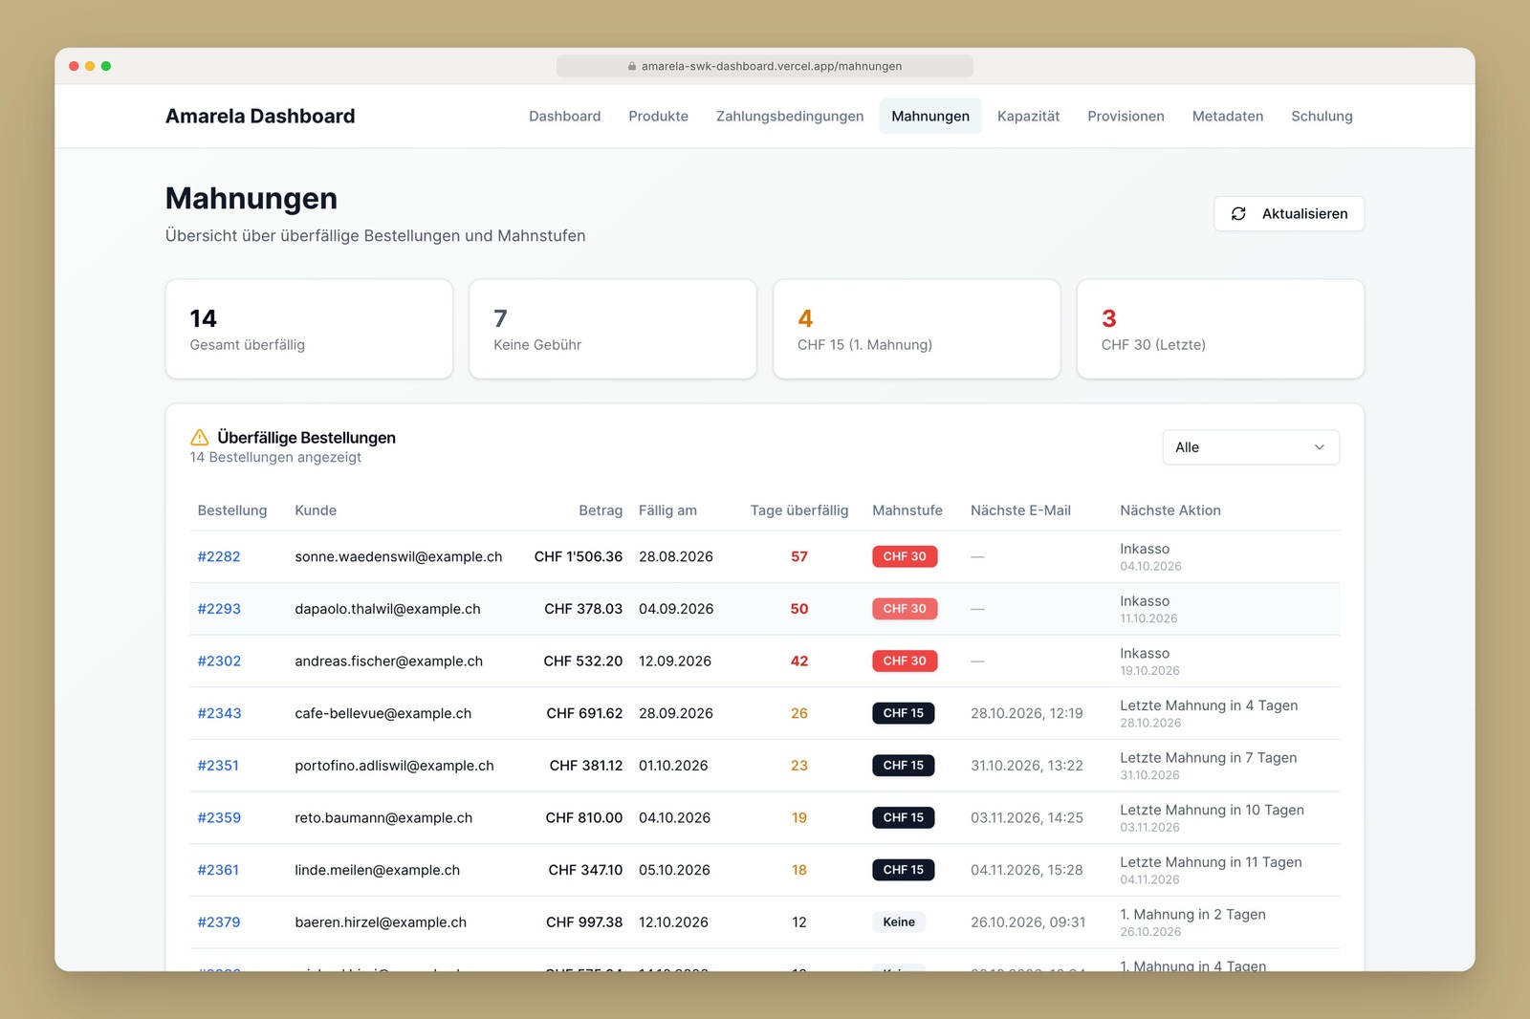
Task: Click next e-mail 03.11.2026, 14:25
Action: pos(1027,818)
